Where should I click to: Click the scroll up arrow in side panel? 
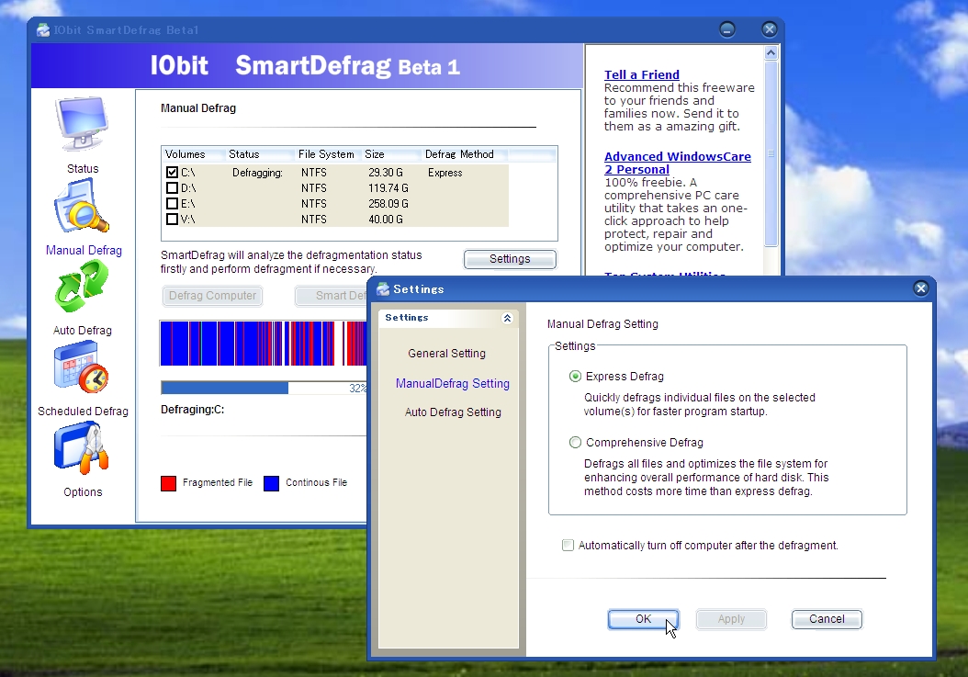coord(771,53)
